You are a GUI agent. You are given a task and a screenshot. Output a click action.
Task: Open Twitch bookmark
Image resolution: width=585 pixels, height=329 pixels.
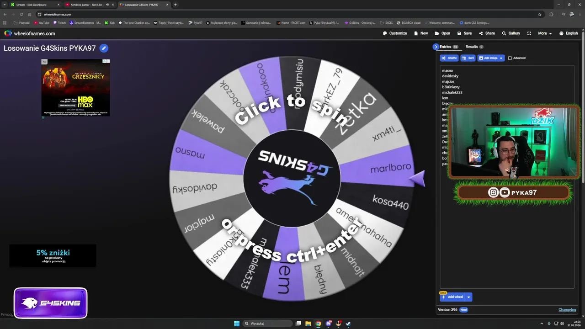coord(59,22)
